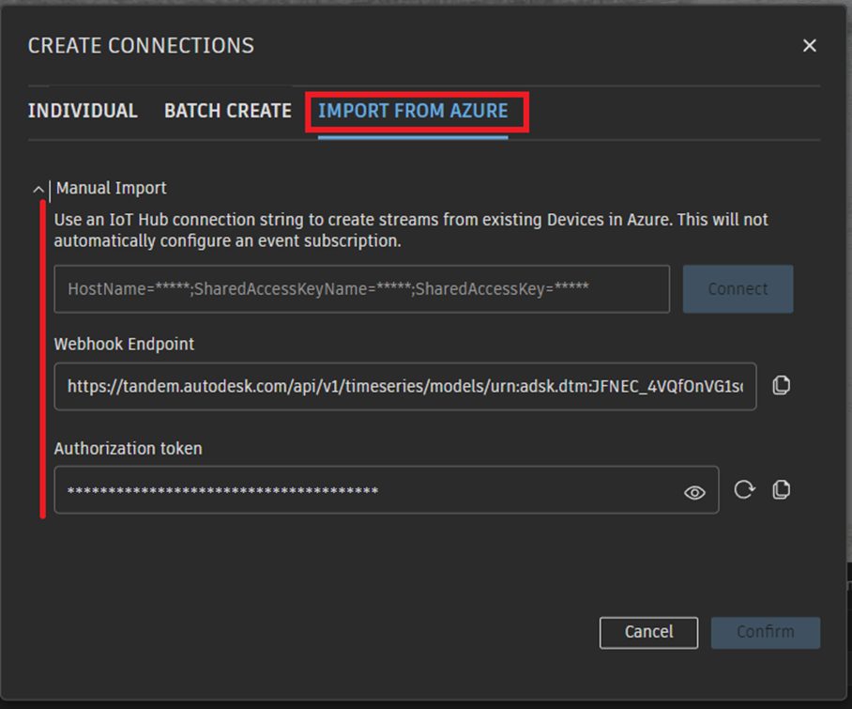Focus the IoT Hub connection string field

point(361,289)
